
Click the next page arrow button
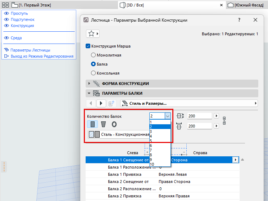click(101, 103)
